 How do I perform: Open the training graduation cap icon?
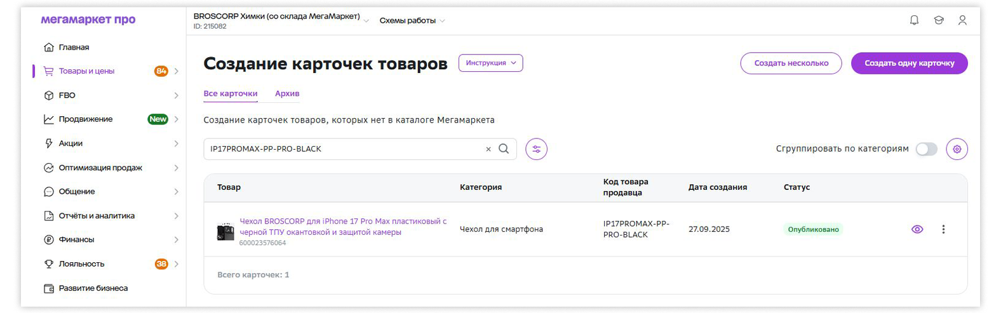938,20
